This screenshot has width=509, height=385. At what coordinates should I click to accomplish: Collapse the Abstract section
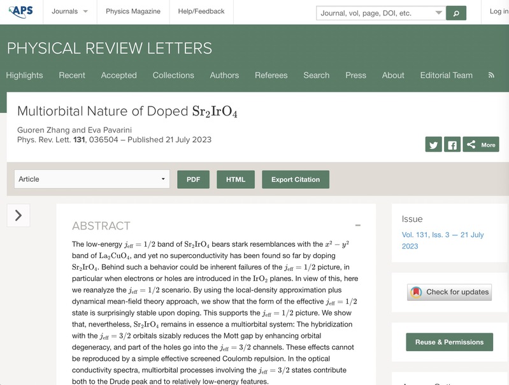[357, 226]
